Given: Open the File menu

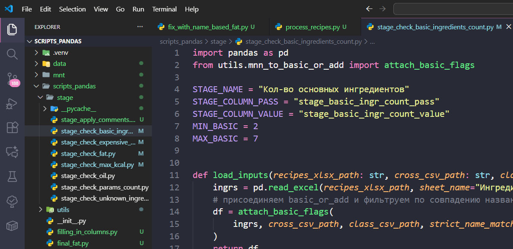Looking at the screenshot, I should tap(27, 9).
